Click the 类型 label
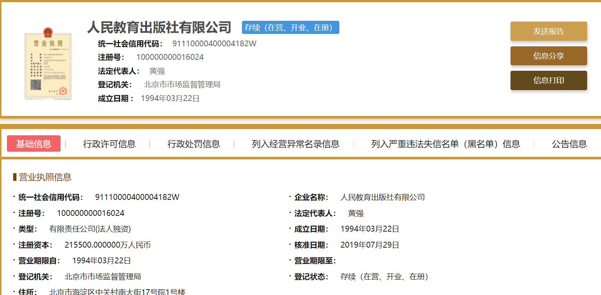Viewport: 601px width, 295px height. (x=27, y=229)
